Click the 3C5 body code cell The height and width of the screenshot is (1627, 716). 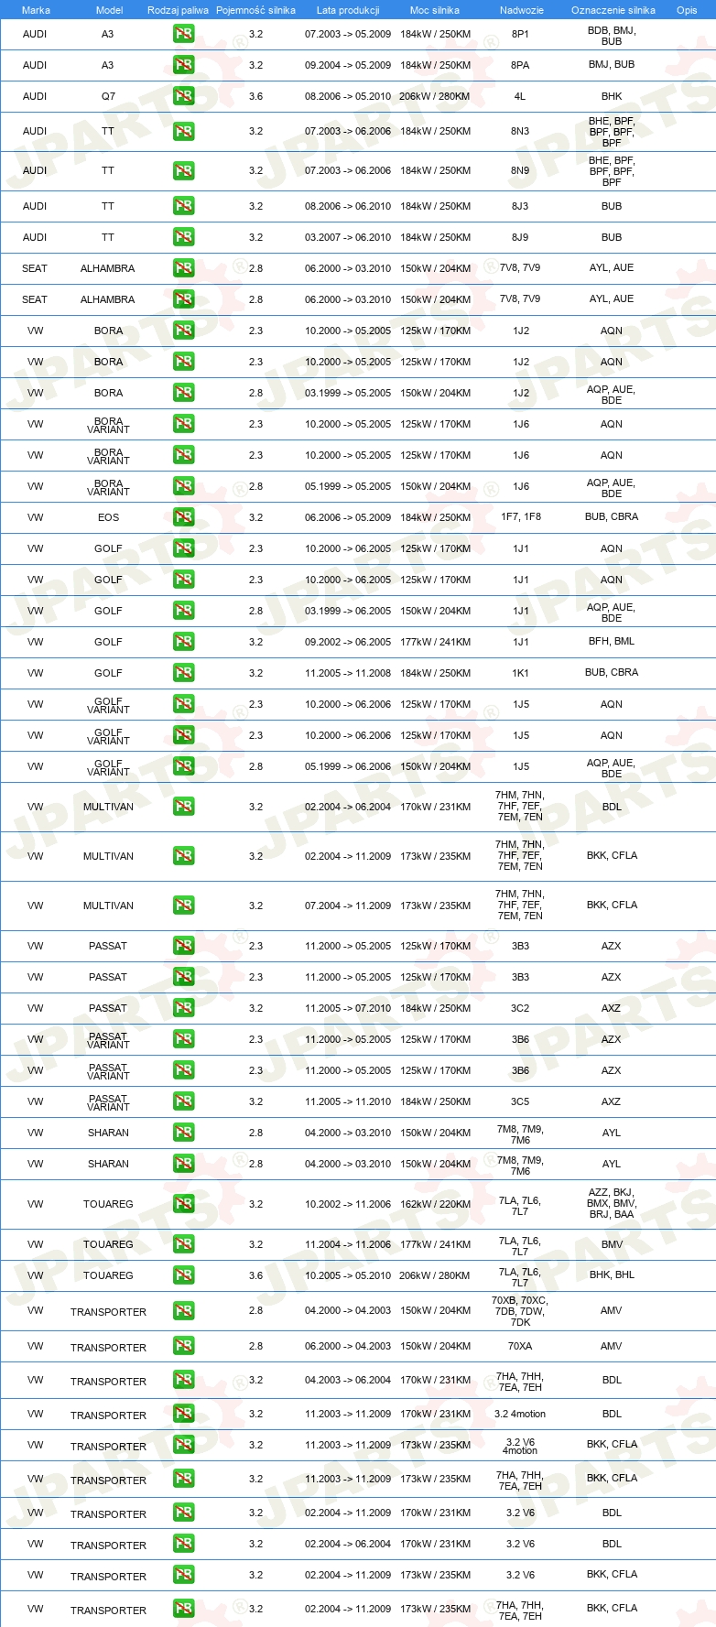pyautogui.click(x=520, y=1101)
